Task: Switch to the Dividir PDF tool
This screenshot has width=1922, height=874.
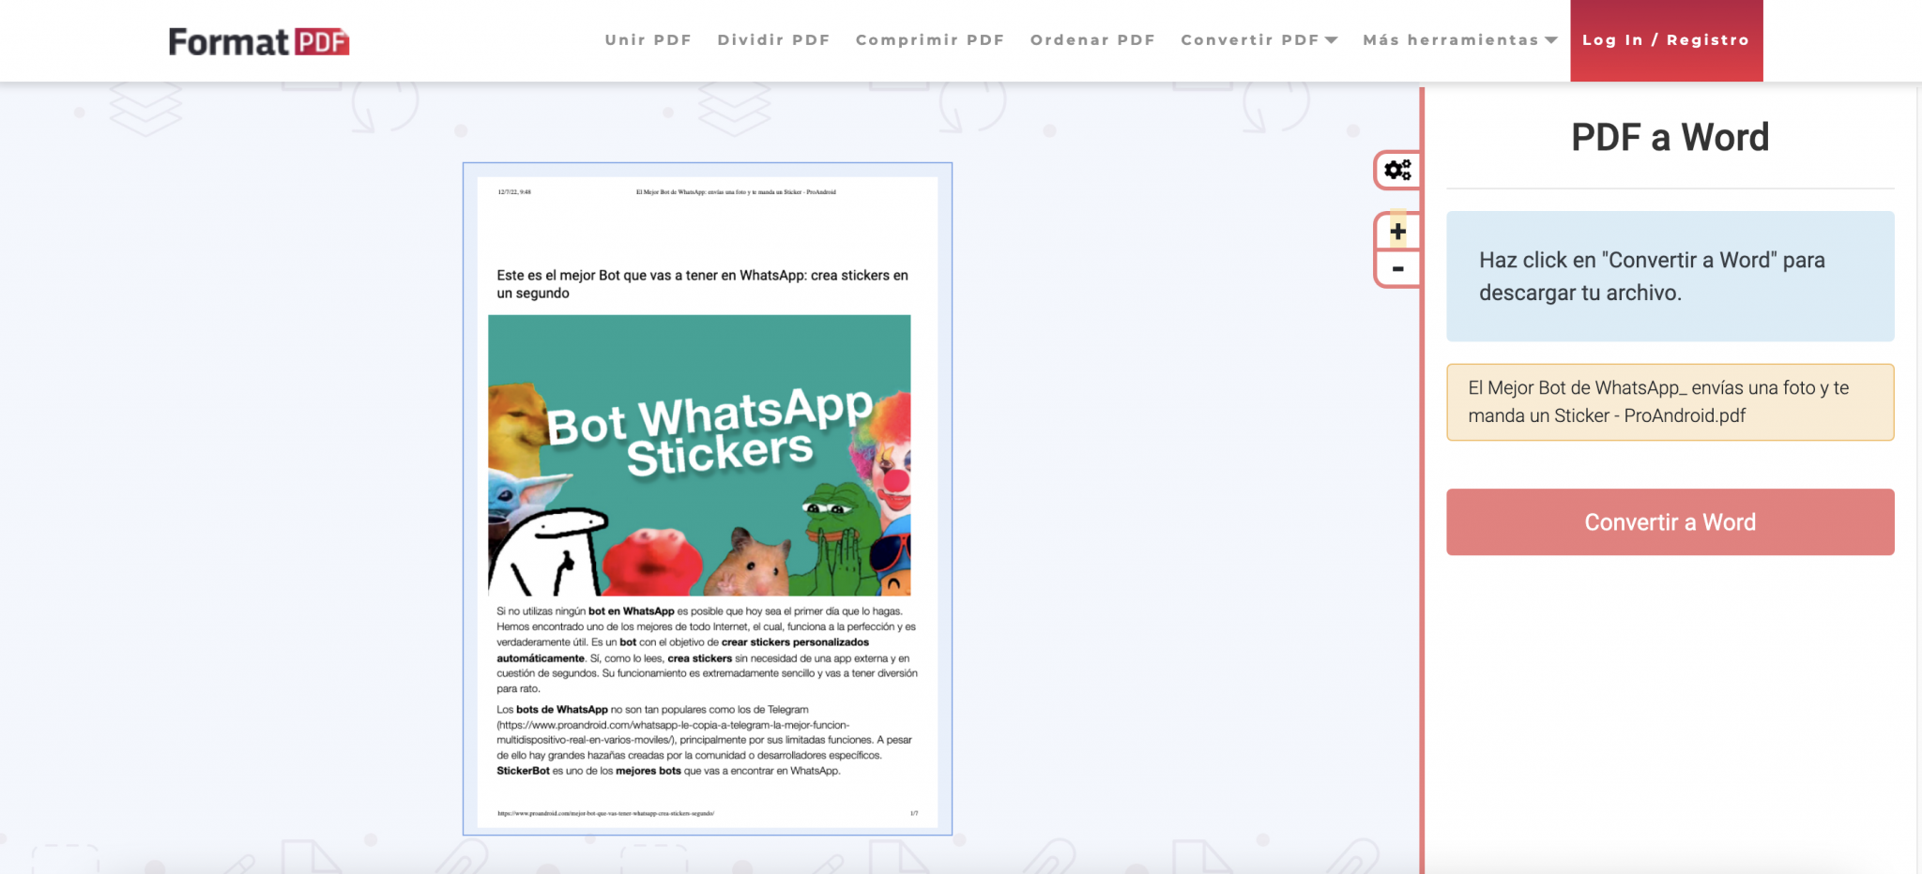Action: tap(773, 39)
